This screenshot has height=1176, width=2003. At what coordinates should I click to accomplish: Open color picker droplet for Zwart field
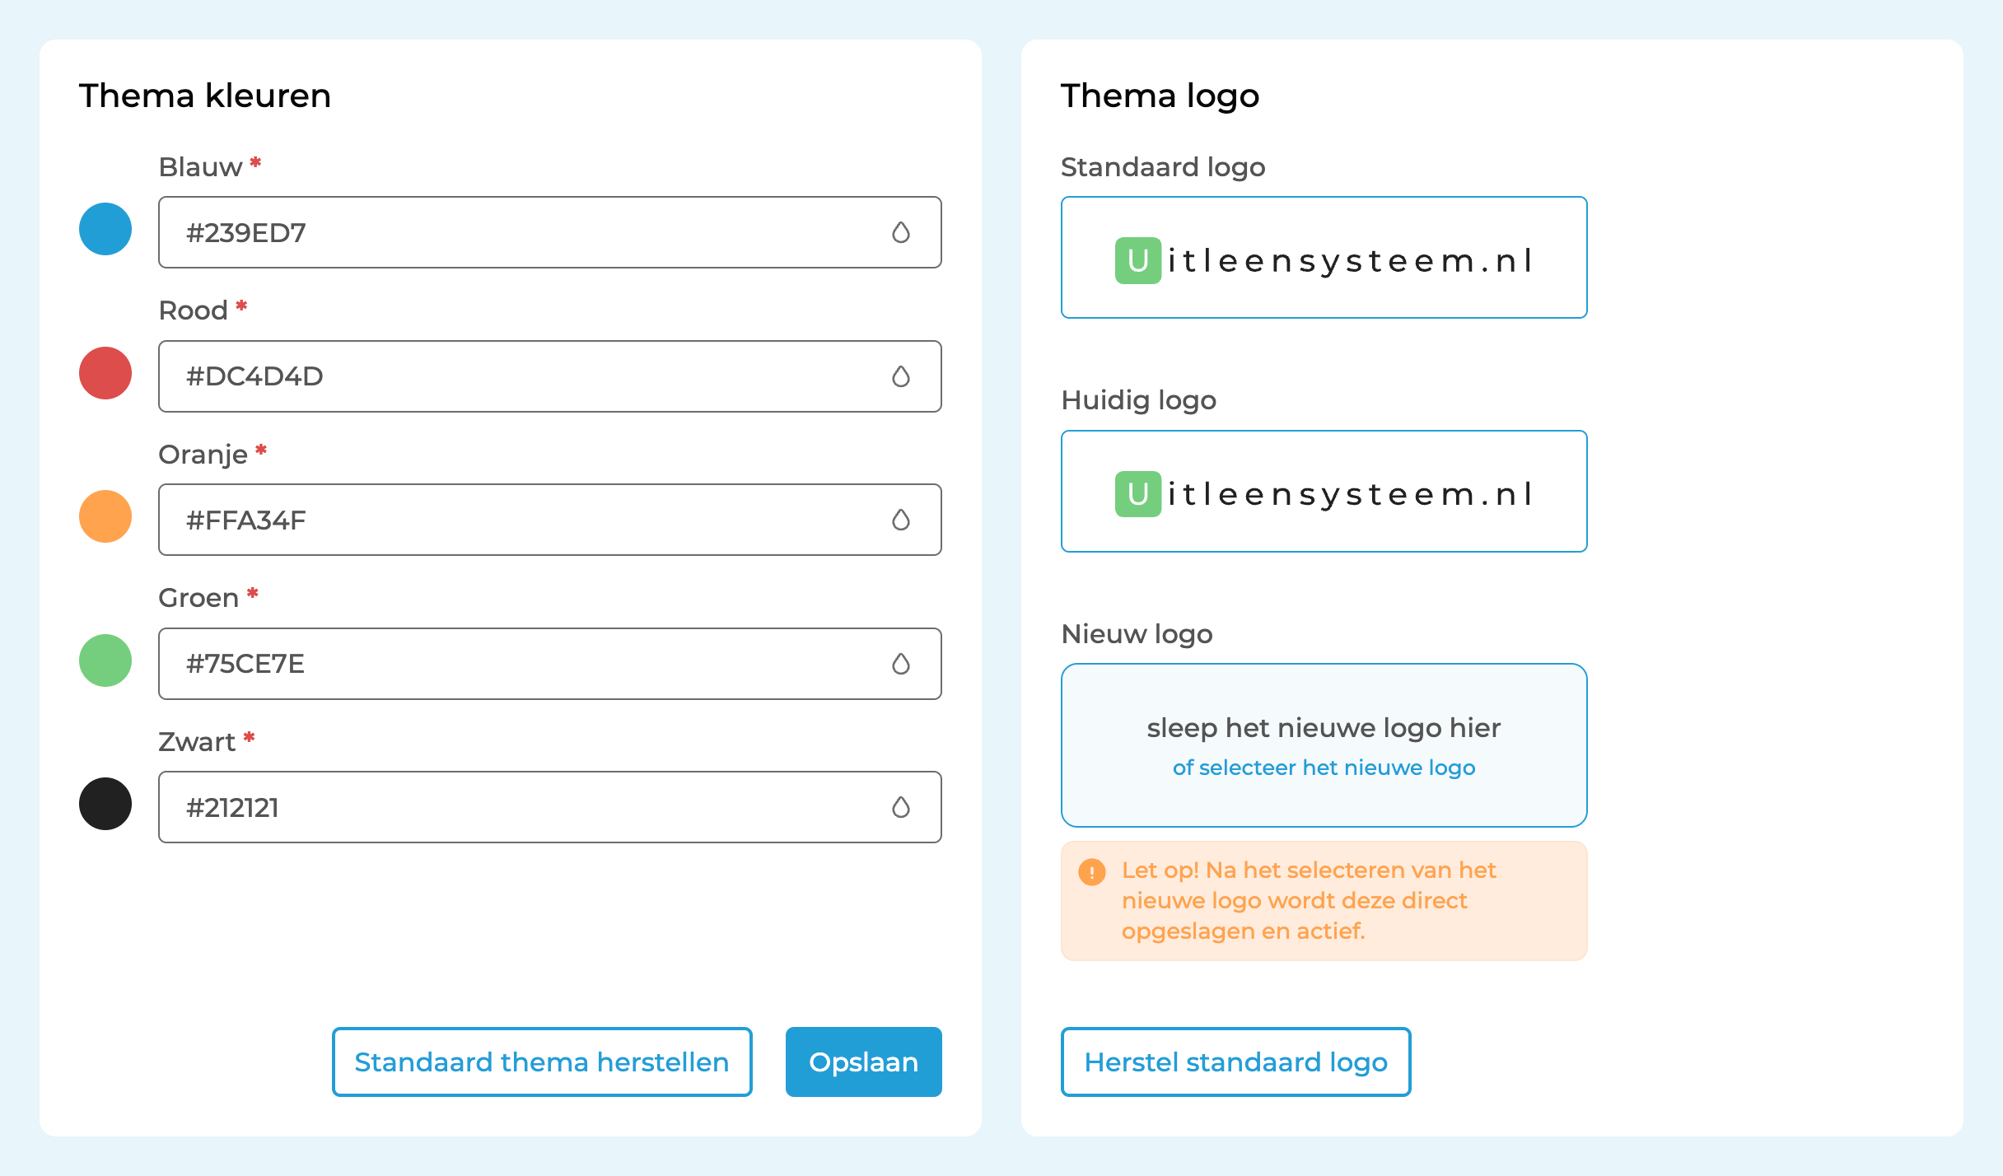point(901,807)
